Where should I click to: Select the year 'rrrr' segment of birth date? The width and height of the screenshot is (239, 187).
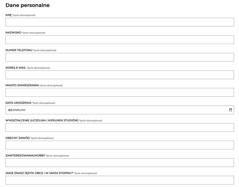point(22,110)
